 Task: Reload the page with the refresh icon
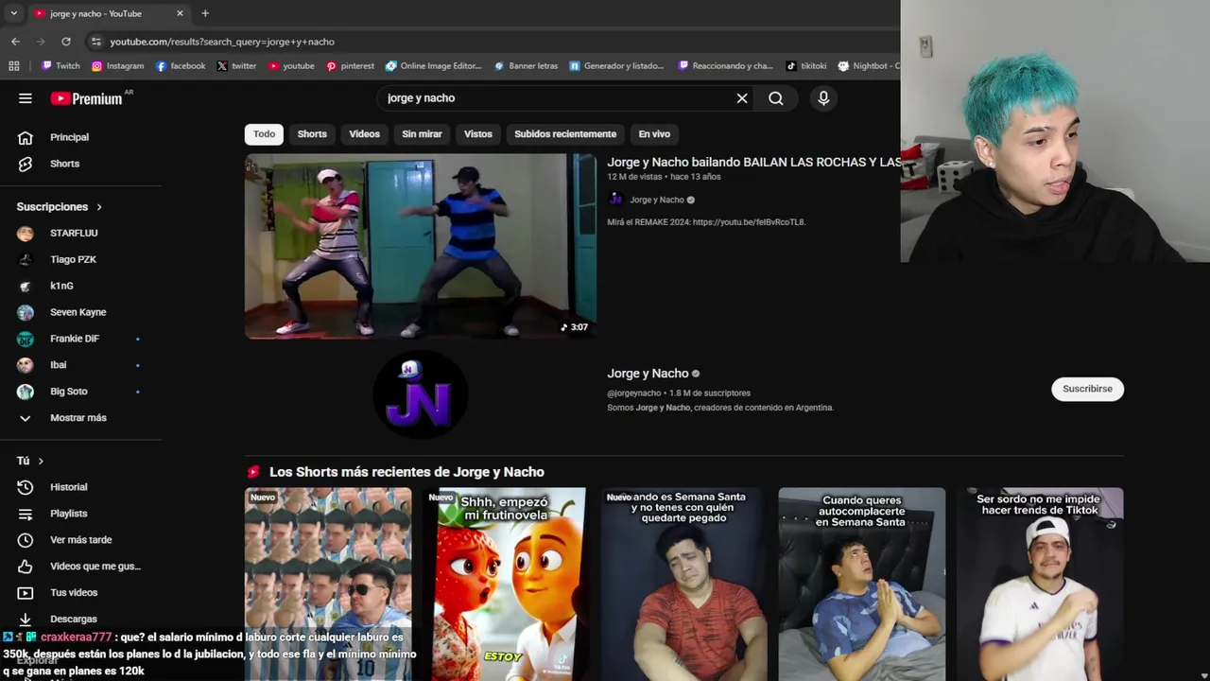pyautogui.click(x=66, y=42)
